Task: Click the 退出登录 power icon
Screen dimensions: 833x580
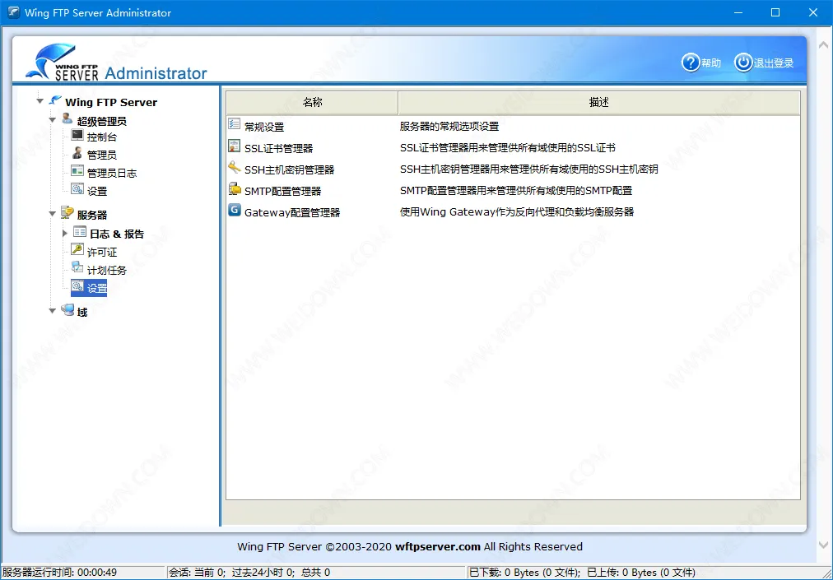Action: coord(743,63)
